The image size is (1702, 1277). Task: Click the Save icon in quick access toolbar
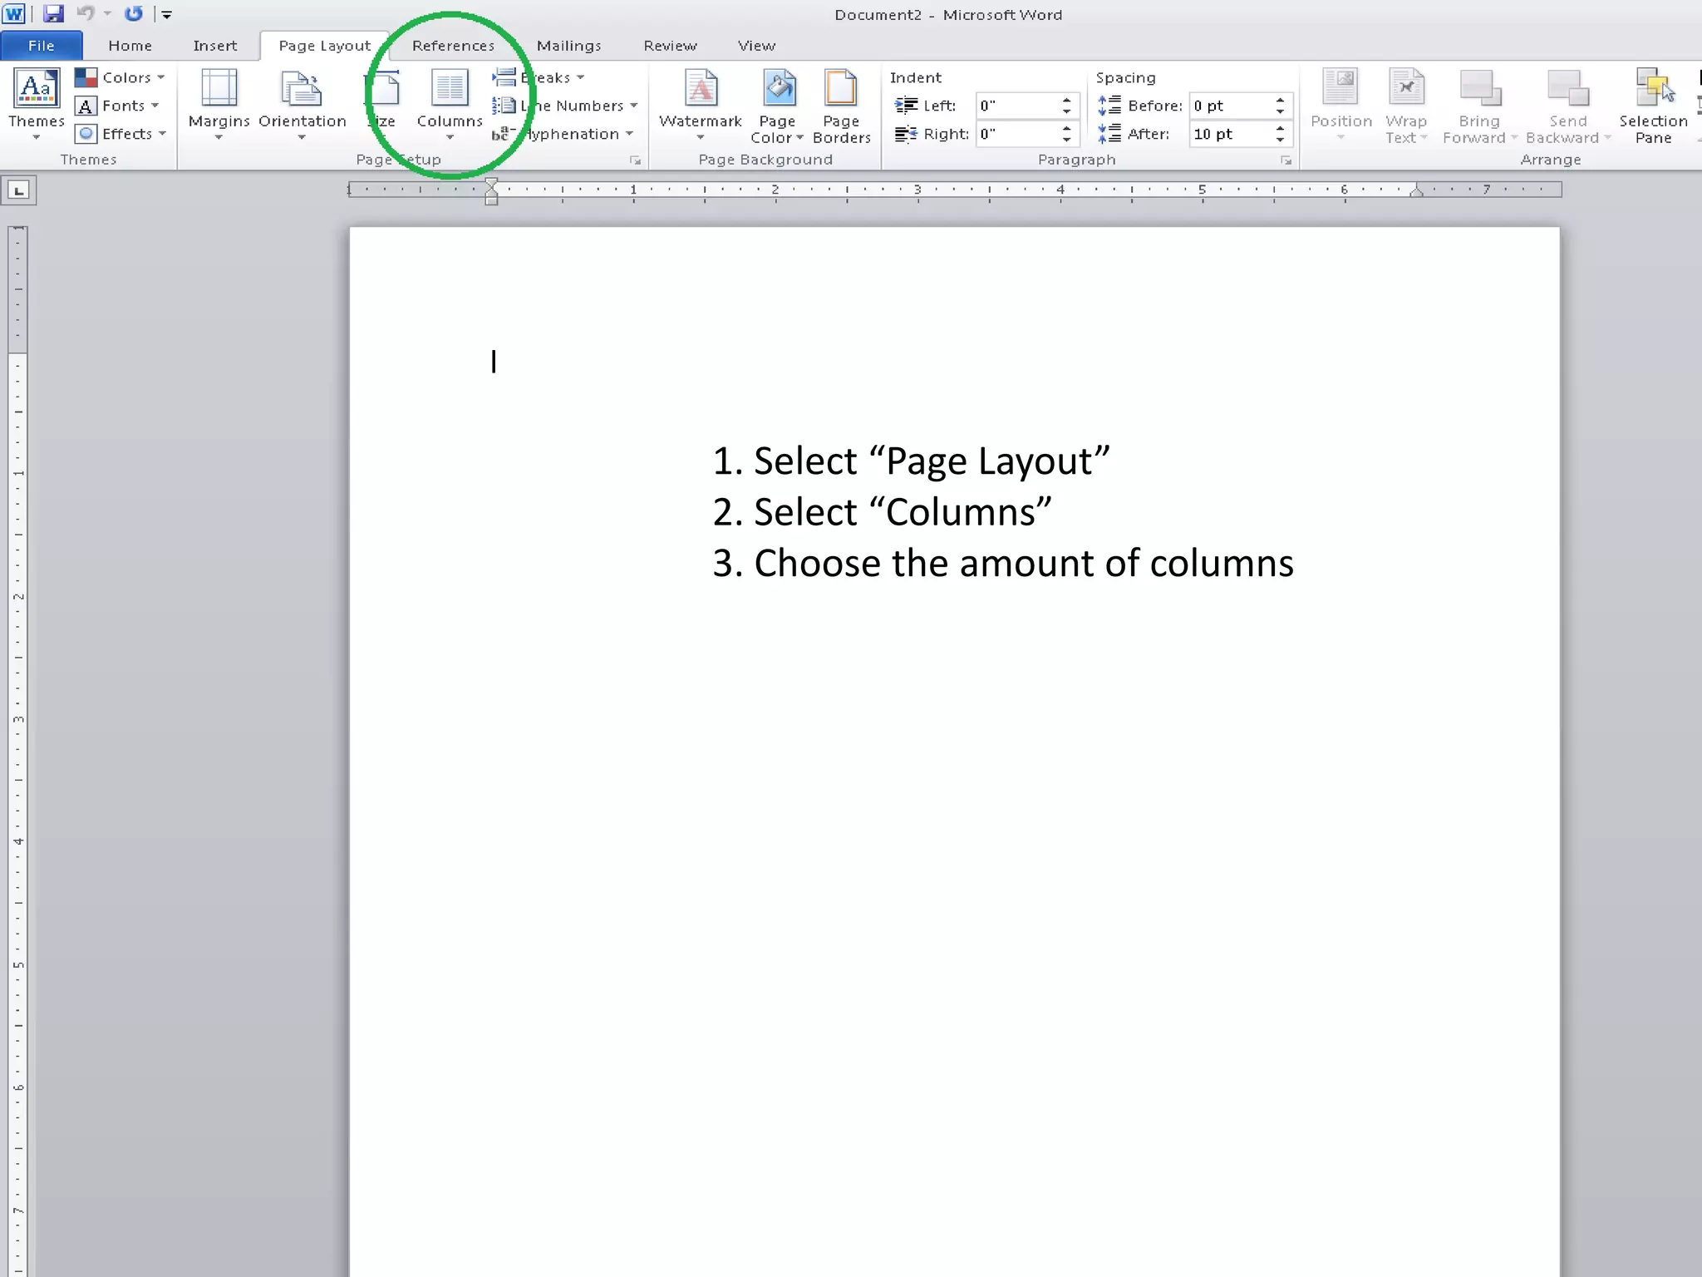(x=53, y=14)
